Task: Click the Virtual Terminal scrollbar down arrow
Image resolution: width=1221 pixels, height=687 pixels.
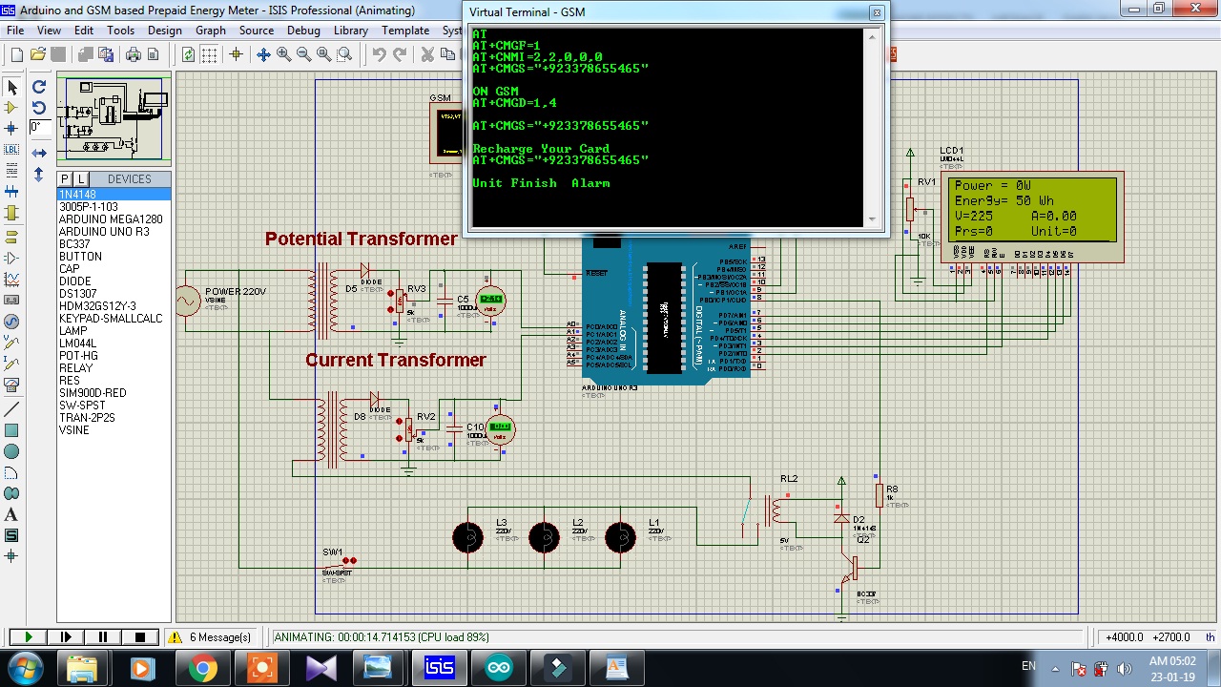Action: (x=871, y=219)
